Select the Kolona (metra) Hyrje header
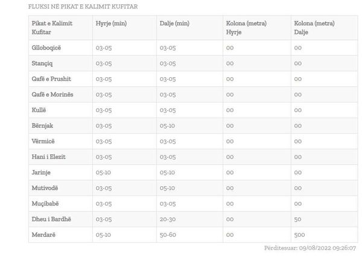The width and height of the screenshot is (362, 258). pyautogui.click(x=246, y=28)
